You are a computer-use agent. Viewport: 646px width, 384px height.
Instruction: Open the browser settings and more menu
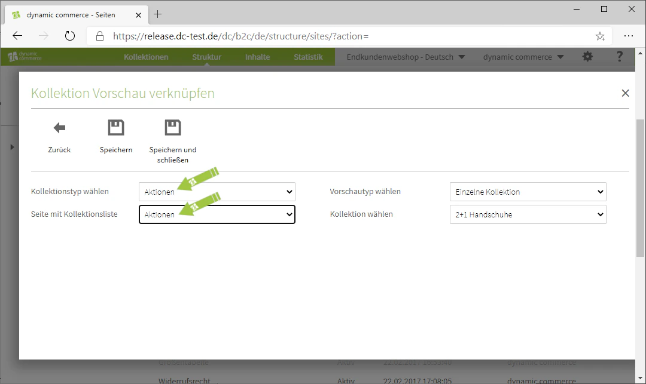point(628,36)
